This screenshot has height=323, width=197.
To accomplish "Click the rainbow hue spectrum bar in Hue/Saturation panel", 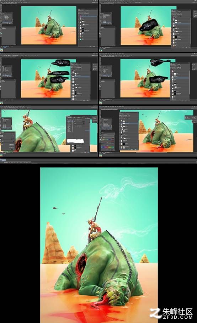I will (x=108, y=147).
